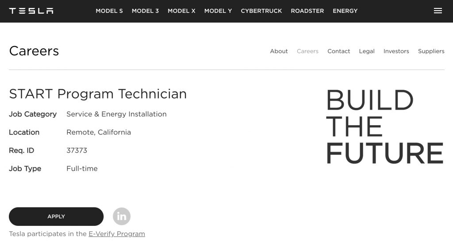Click the Req. ID label
This screenshot has width=453, height=248.
tap(21, 150)
